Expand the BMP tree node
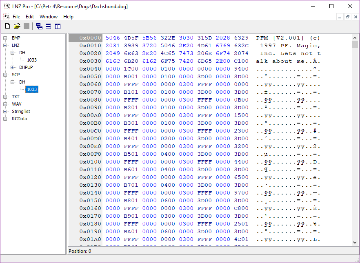 point(5,38)
